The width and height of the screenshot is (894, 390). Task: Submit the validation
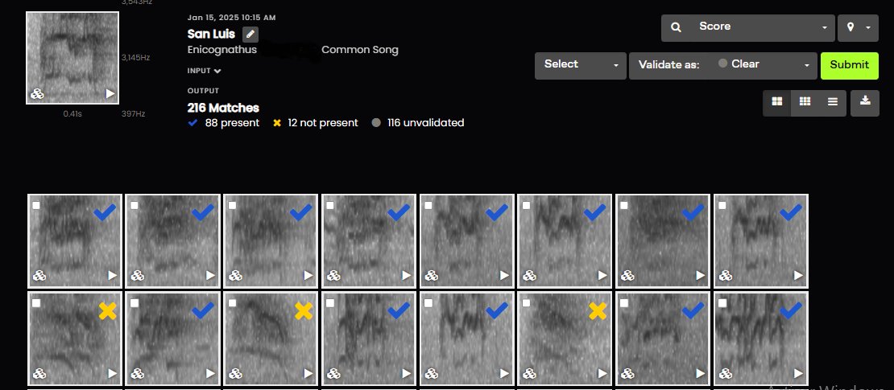849,65
